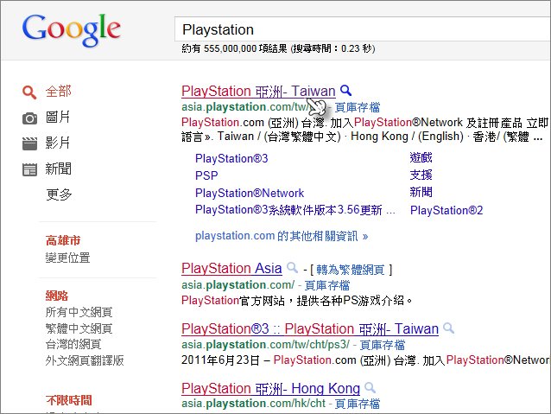Open the 新聞 sitelink under Taiwan result
The width and height of the screenshot is (551, 414).
(x=421, y=192)
